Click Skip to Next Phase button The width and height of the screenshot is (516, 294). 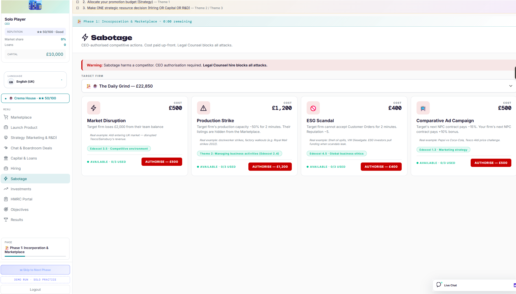pyautogui.click(x=35, y=270)
